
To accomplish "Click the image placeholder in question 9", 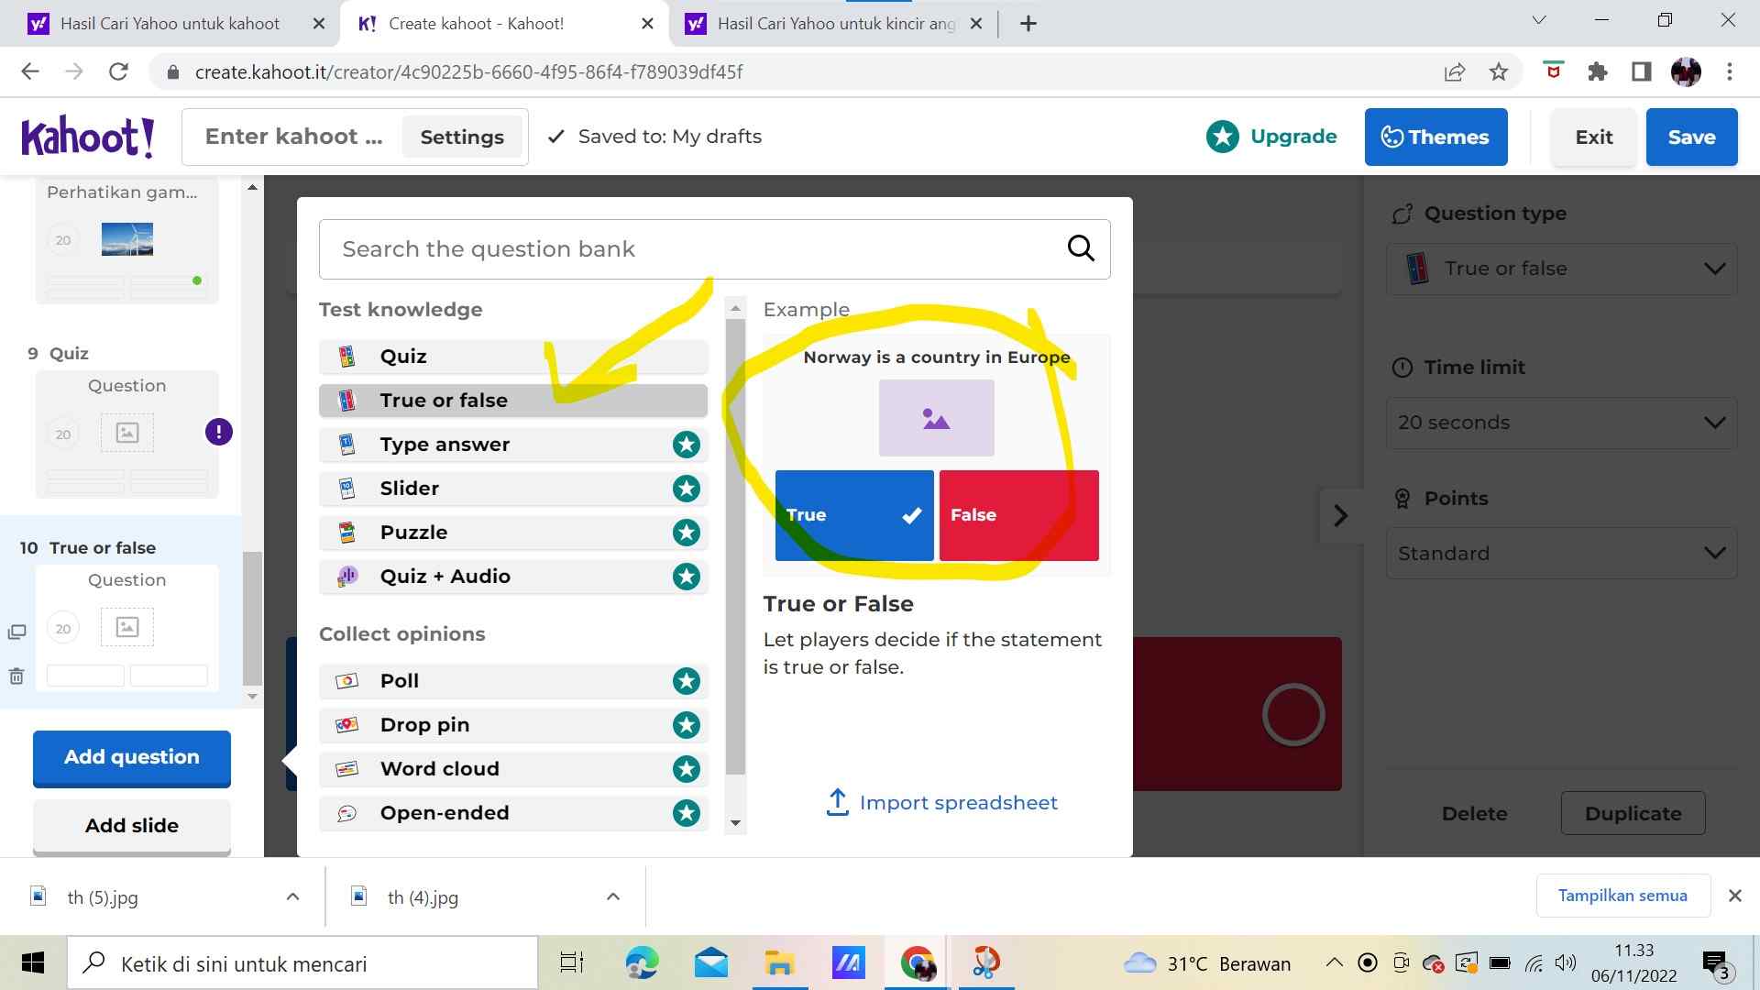I will click(x=127, y=433).
